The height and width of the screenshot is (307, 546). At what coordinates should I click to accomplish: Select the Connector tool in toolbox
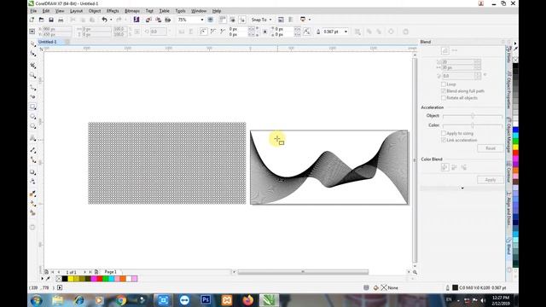(x=32, y=159)
